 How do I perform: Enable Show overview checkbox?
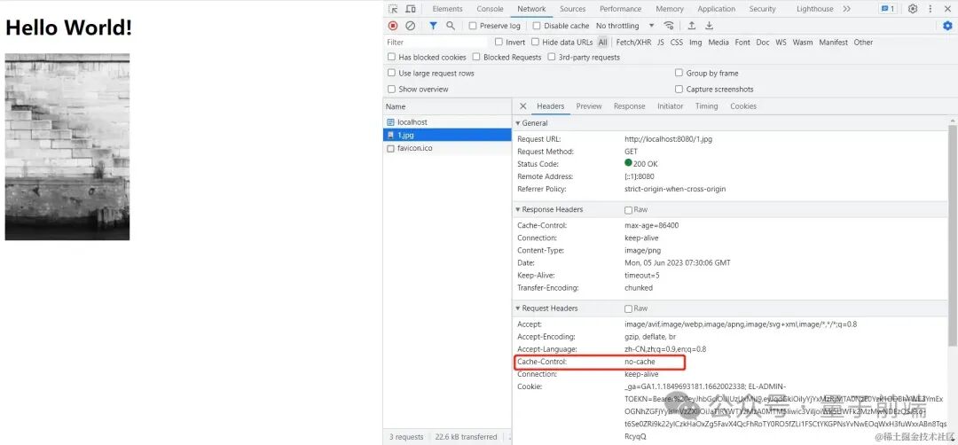point(392,90)
